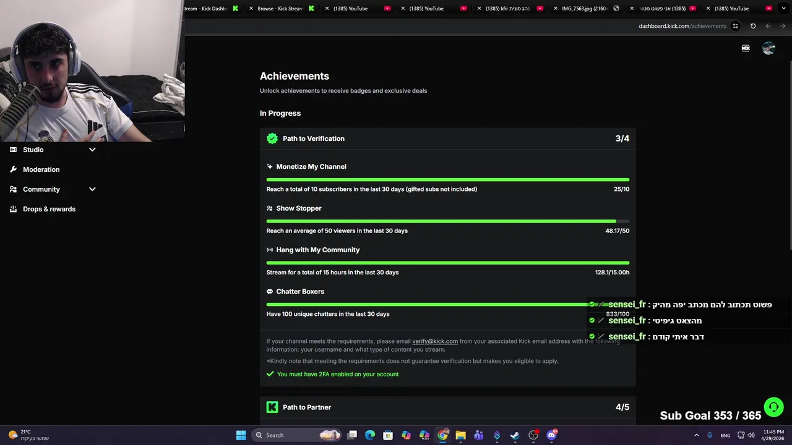Click the Show Stopper progress bar
792x445 pixels.
[x=448, y=221]
